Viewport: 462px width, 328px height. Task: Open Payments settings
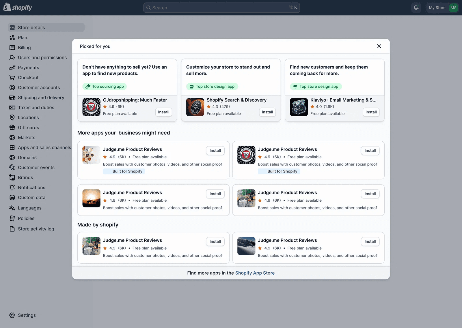(28, 68)
